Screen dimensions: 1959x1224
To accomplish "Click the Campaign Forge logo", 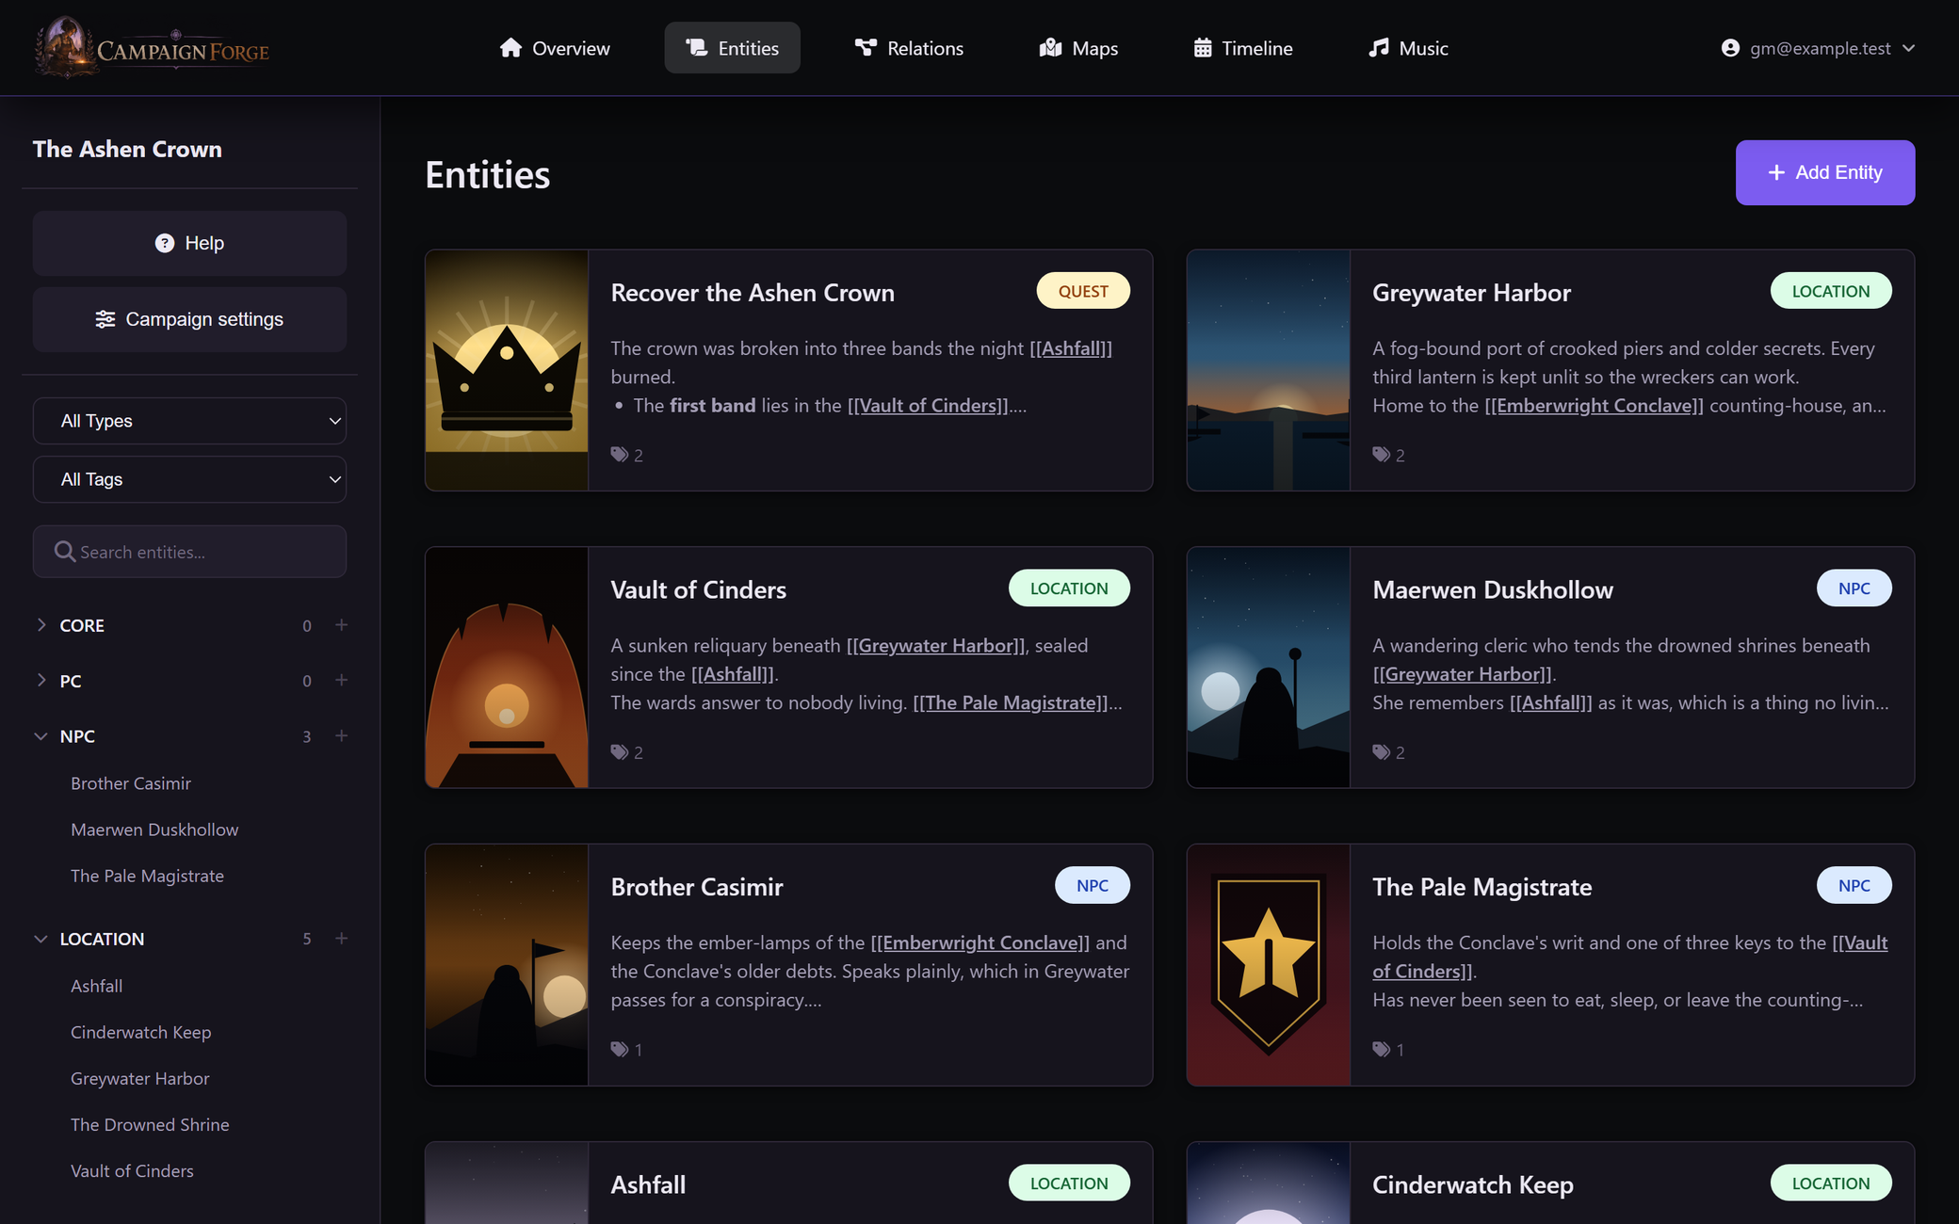I will pos(153,47).
